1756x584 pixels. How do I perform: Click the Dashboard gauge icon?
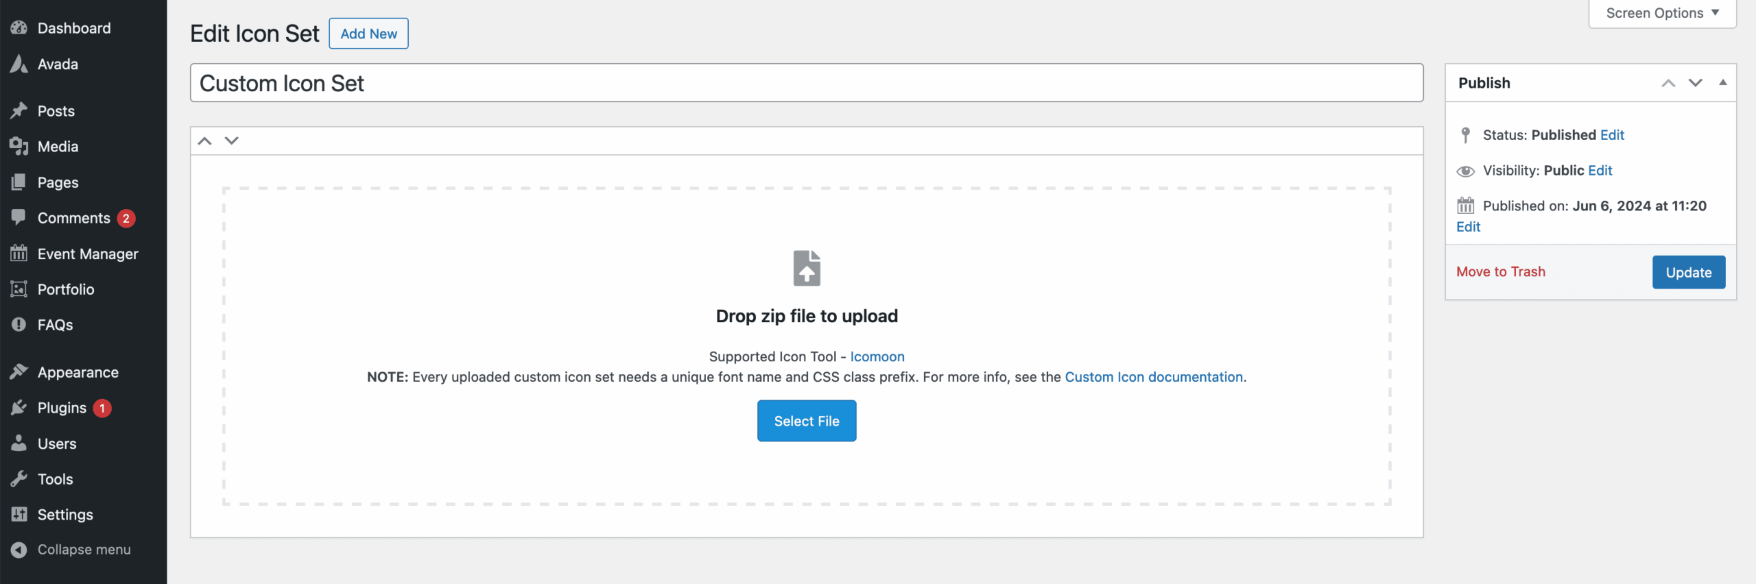tap(19, 28)
